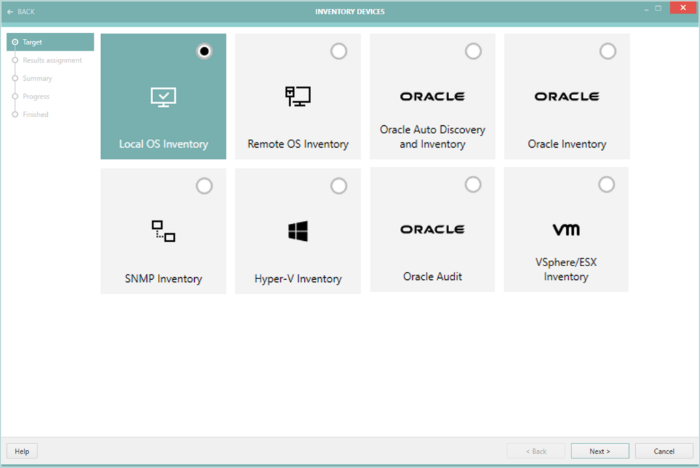The image size is (700, 468).
Task: Select the VSphere/ESX Inventory radio button
Action: point(606,184)
